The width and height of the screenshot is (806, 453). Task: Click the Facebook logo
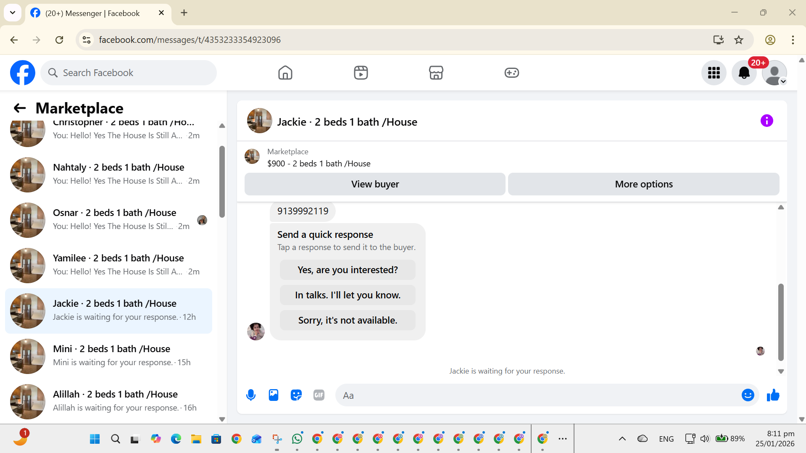[23, 73]
